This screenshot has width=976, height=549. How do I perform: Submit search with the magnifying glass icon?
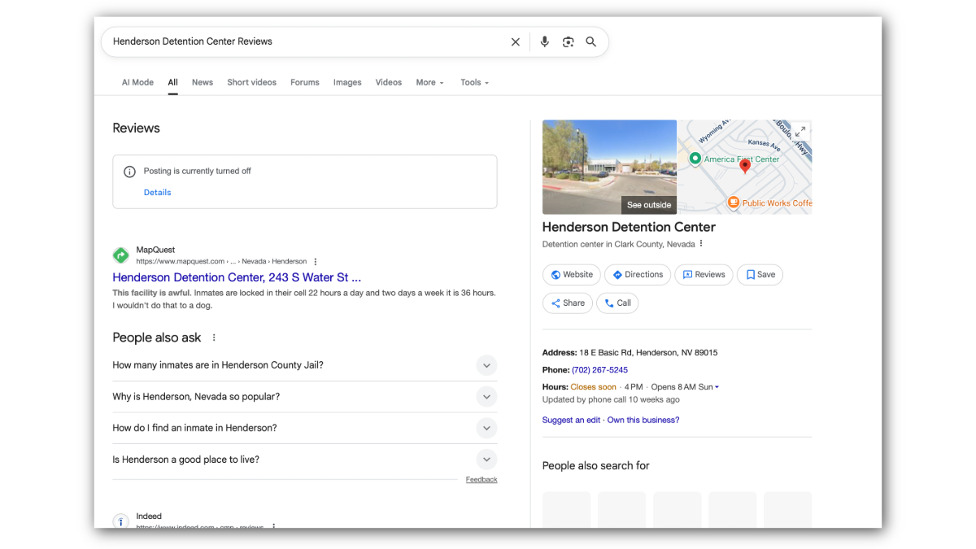tap(591, 41)
